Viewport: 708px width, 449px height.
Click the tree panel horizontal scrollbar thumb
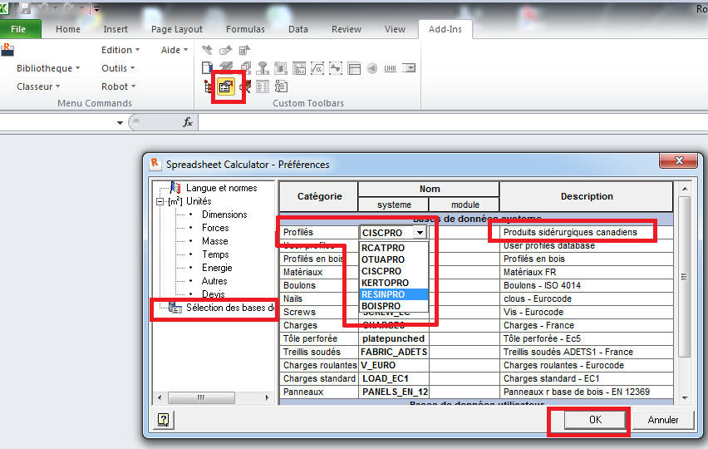point(201,398)
